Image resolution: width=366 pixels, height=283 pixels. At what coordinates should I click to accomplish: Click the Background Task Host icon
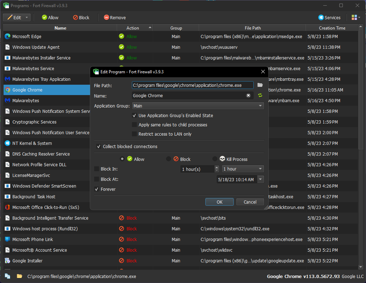[7, 196]
